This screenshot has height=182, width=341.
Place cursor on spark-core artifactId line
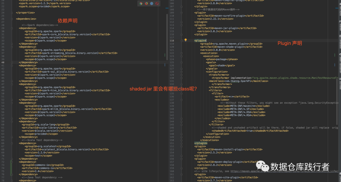click(68, 34)
